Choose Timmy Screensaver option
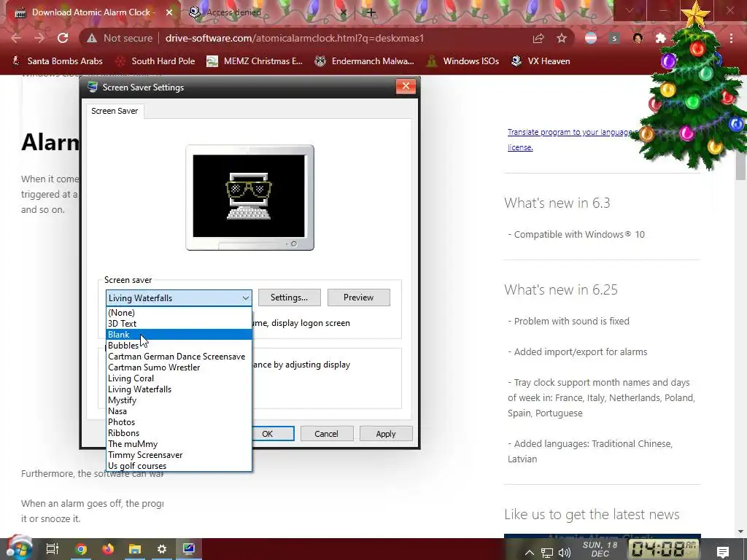This screenshot has width=747, height=560. coord(179,455)
